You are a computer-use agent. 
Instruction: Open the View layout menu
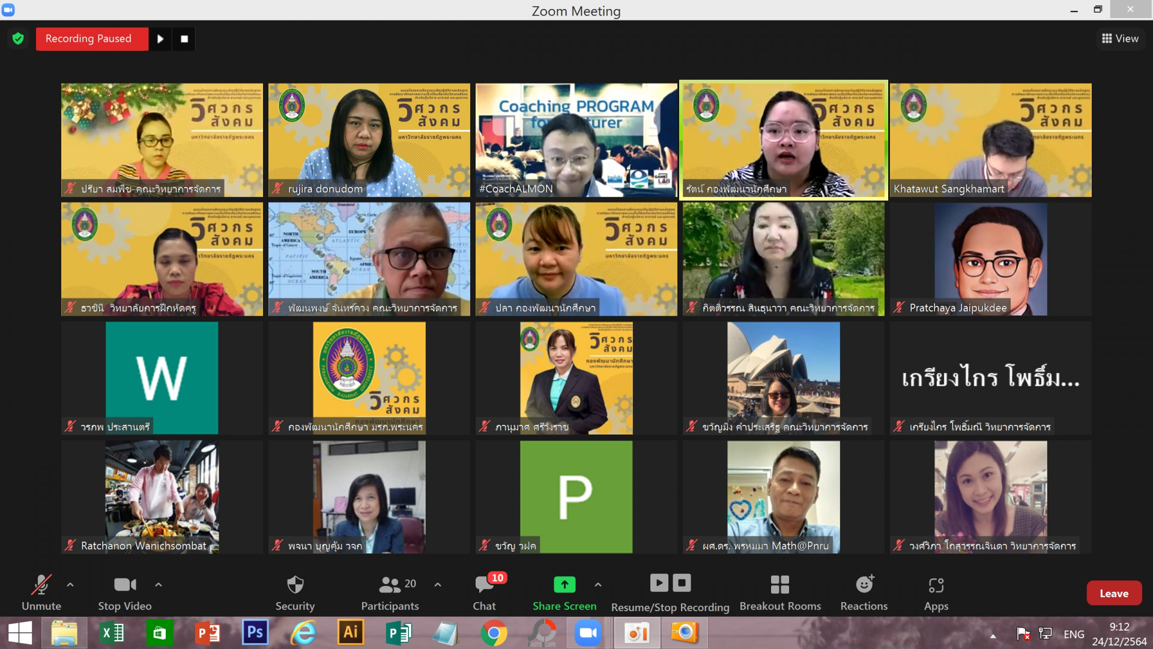click(x=1120, y=38)
